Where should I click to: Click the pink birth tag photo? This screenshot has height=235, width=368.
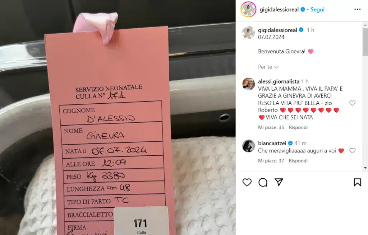118,117
